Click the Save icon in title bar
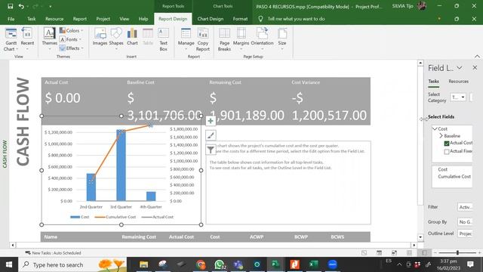Screen dimensions: 483x272 tap(10, 6)
